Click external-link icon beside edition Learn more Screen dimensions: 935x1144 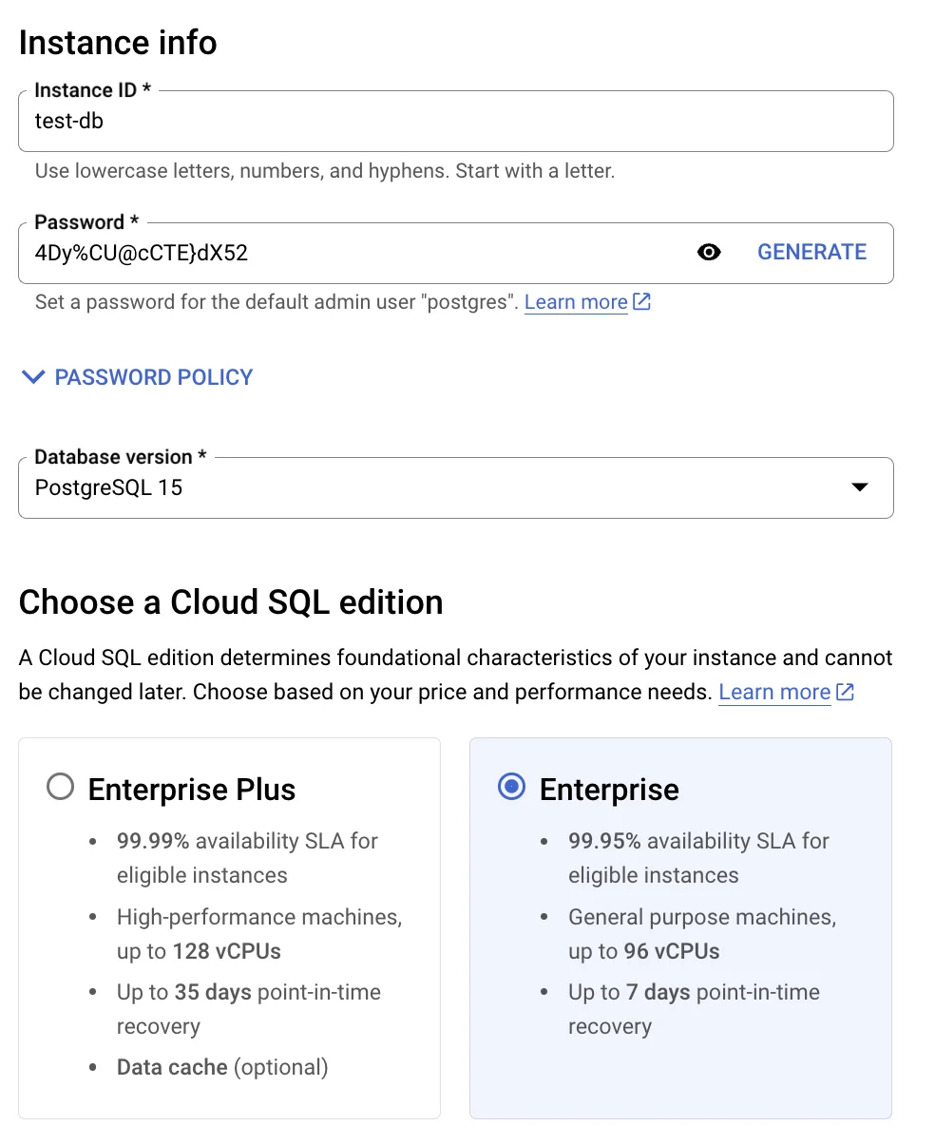click(x=846, y=692)
